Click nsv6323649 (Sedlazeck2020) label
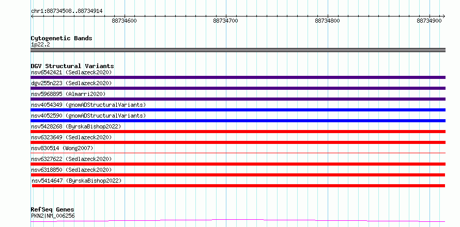The image size is (460, 227). 71,137
